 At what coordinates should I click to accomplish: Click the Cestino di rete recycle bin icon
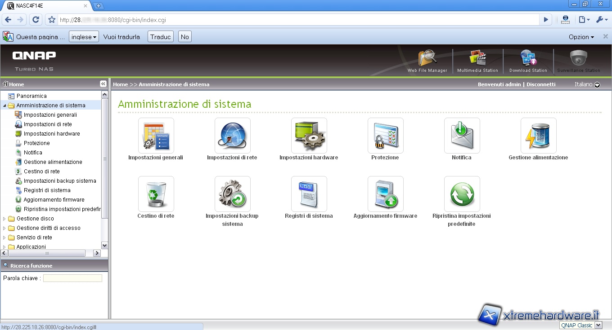coord(156,194)
